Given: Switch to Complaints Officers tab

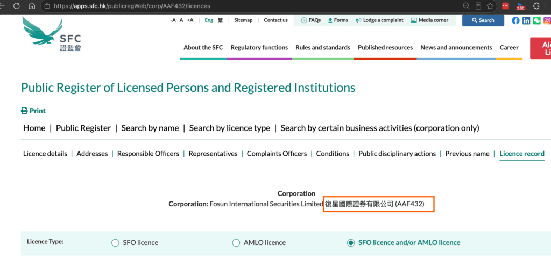Looking at the screenshot, I should (x=277, y=154).
